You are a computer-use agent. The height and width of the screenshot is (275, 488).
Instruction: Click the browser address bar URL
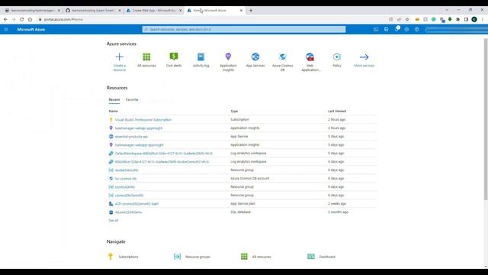(63, 19)
